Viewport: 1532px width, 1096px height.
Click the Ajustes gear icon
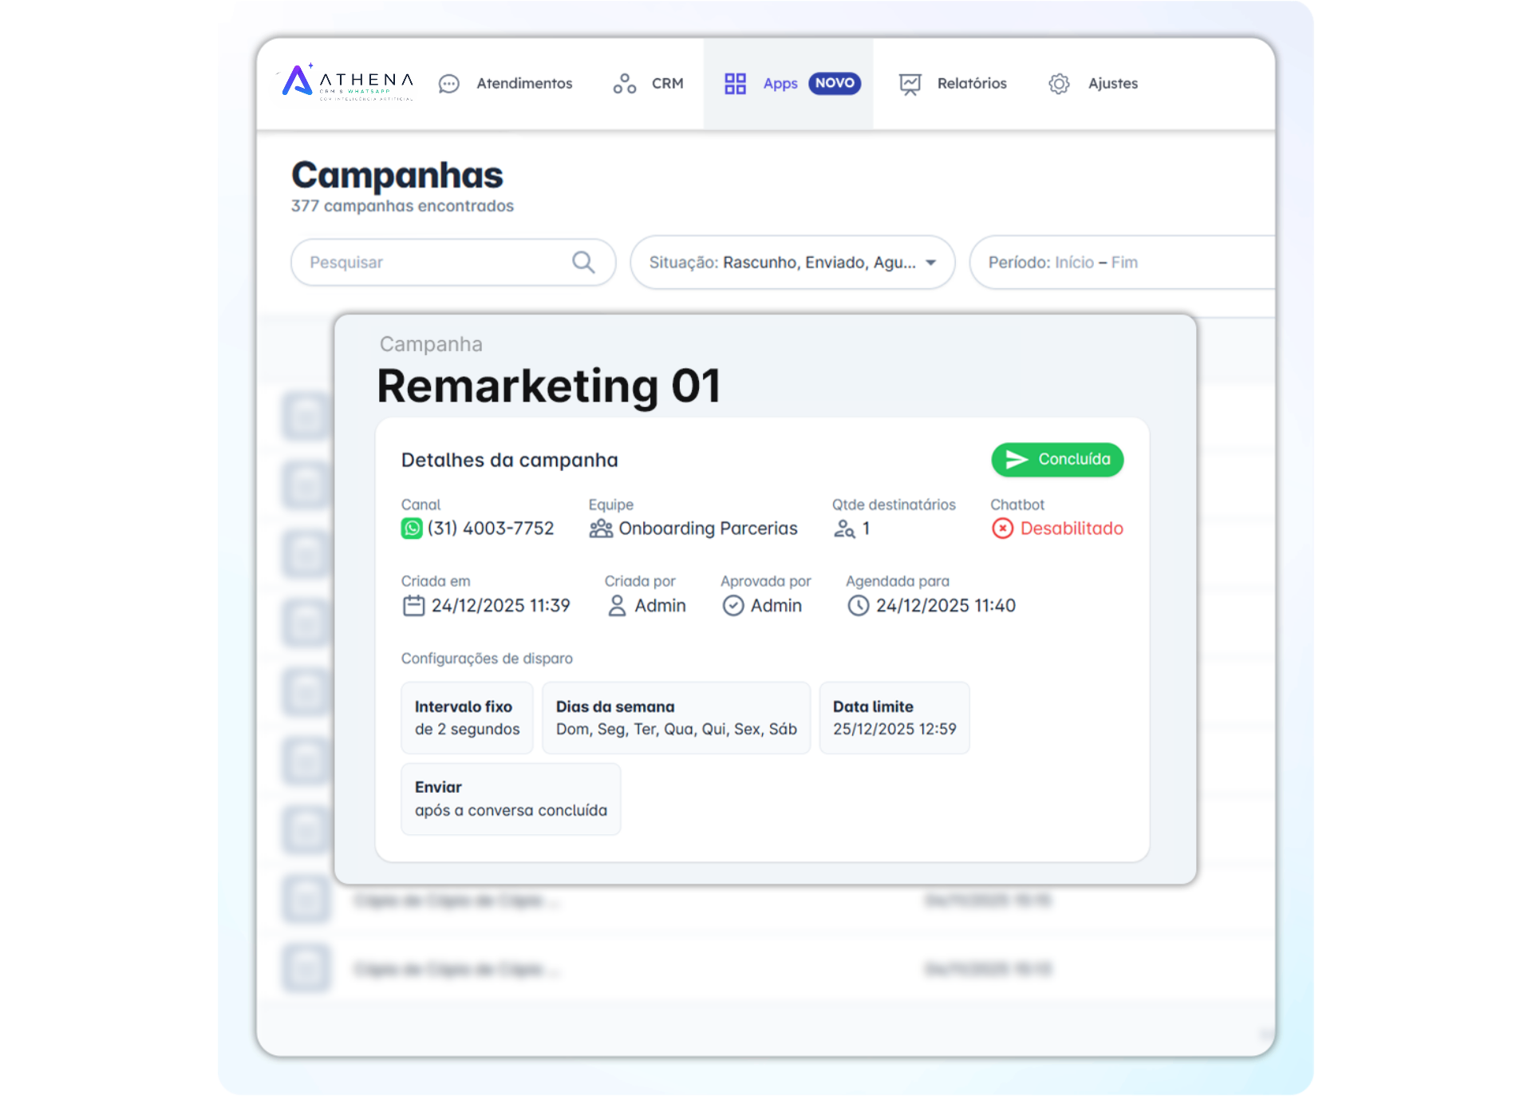click(1059, 84)
